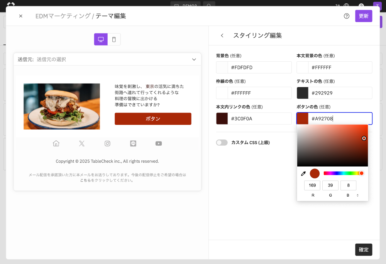This screenshot has height=264, width=386.
Task: Switch to mobile preview mode
Action: pos(114,39)
